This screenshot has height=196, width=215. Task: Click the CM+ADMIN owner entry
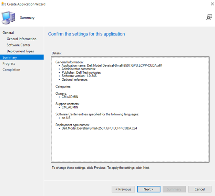click(70, 97)
